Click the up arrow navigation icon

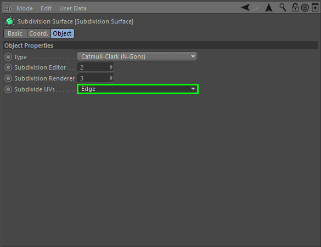[269, 8]
